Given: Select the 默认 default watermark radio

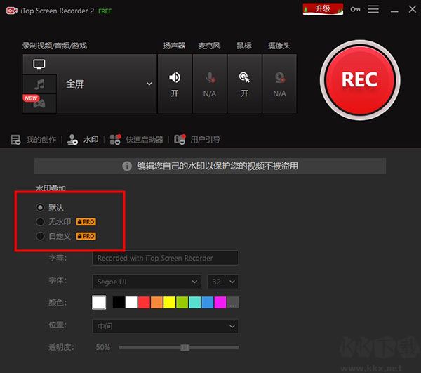Looking at the screenshot, I should coord(40,207).
